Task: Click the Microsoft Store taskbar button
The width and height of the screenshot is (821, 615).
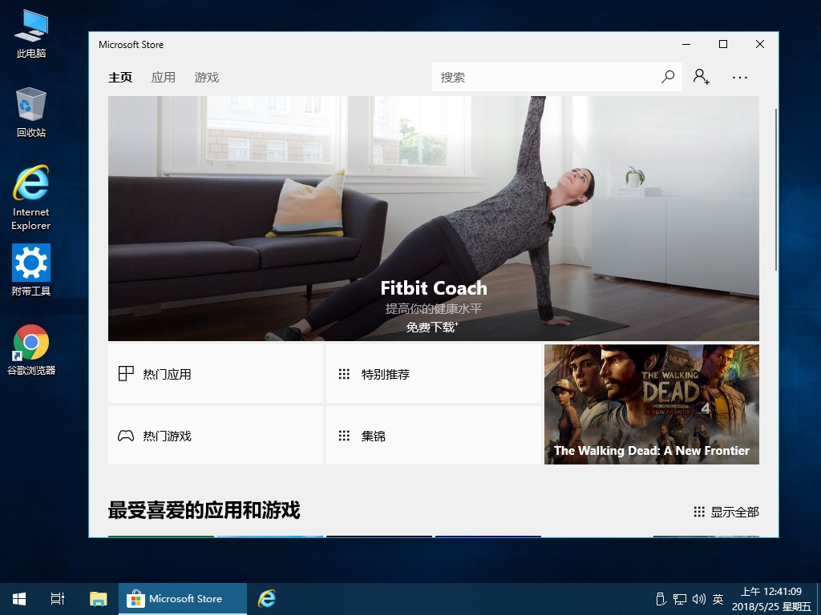Action: (182, 599)
